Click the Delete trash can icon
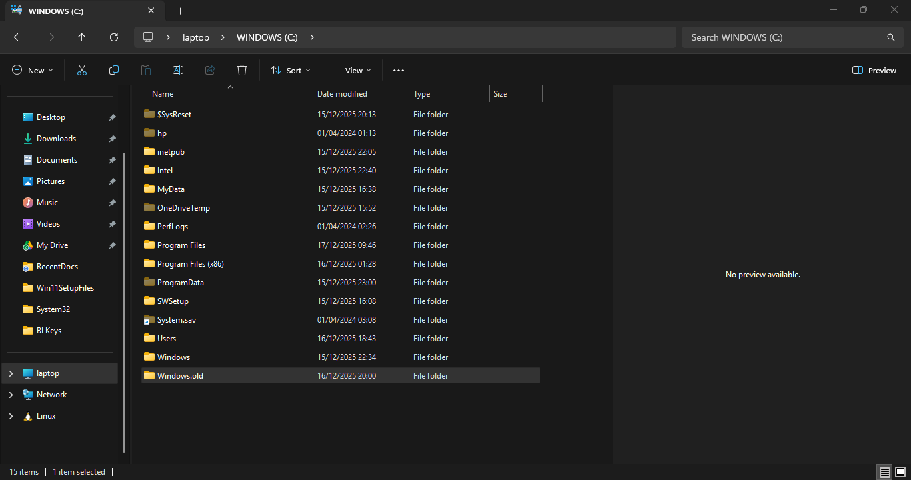This screenshot has width=911, height=480. point(242,70)
